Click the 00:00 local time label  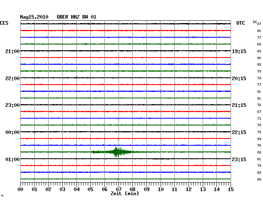(13, 132)
